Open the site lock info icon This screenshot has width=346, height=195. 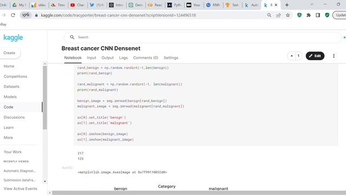click(x=36, y=15)
